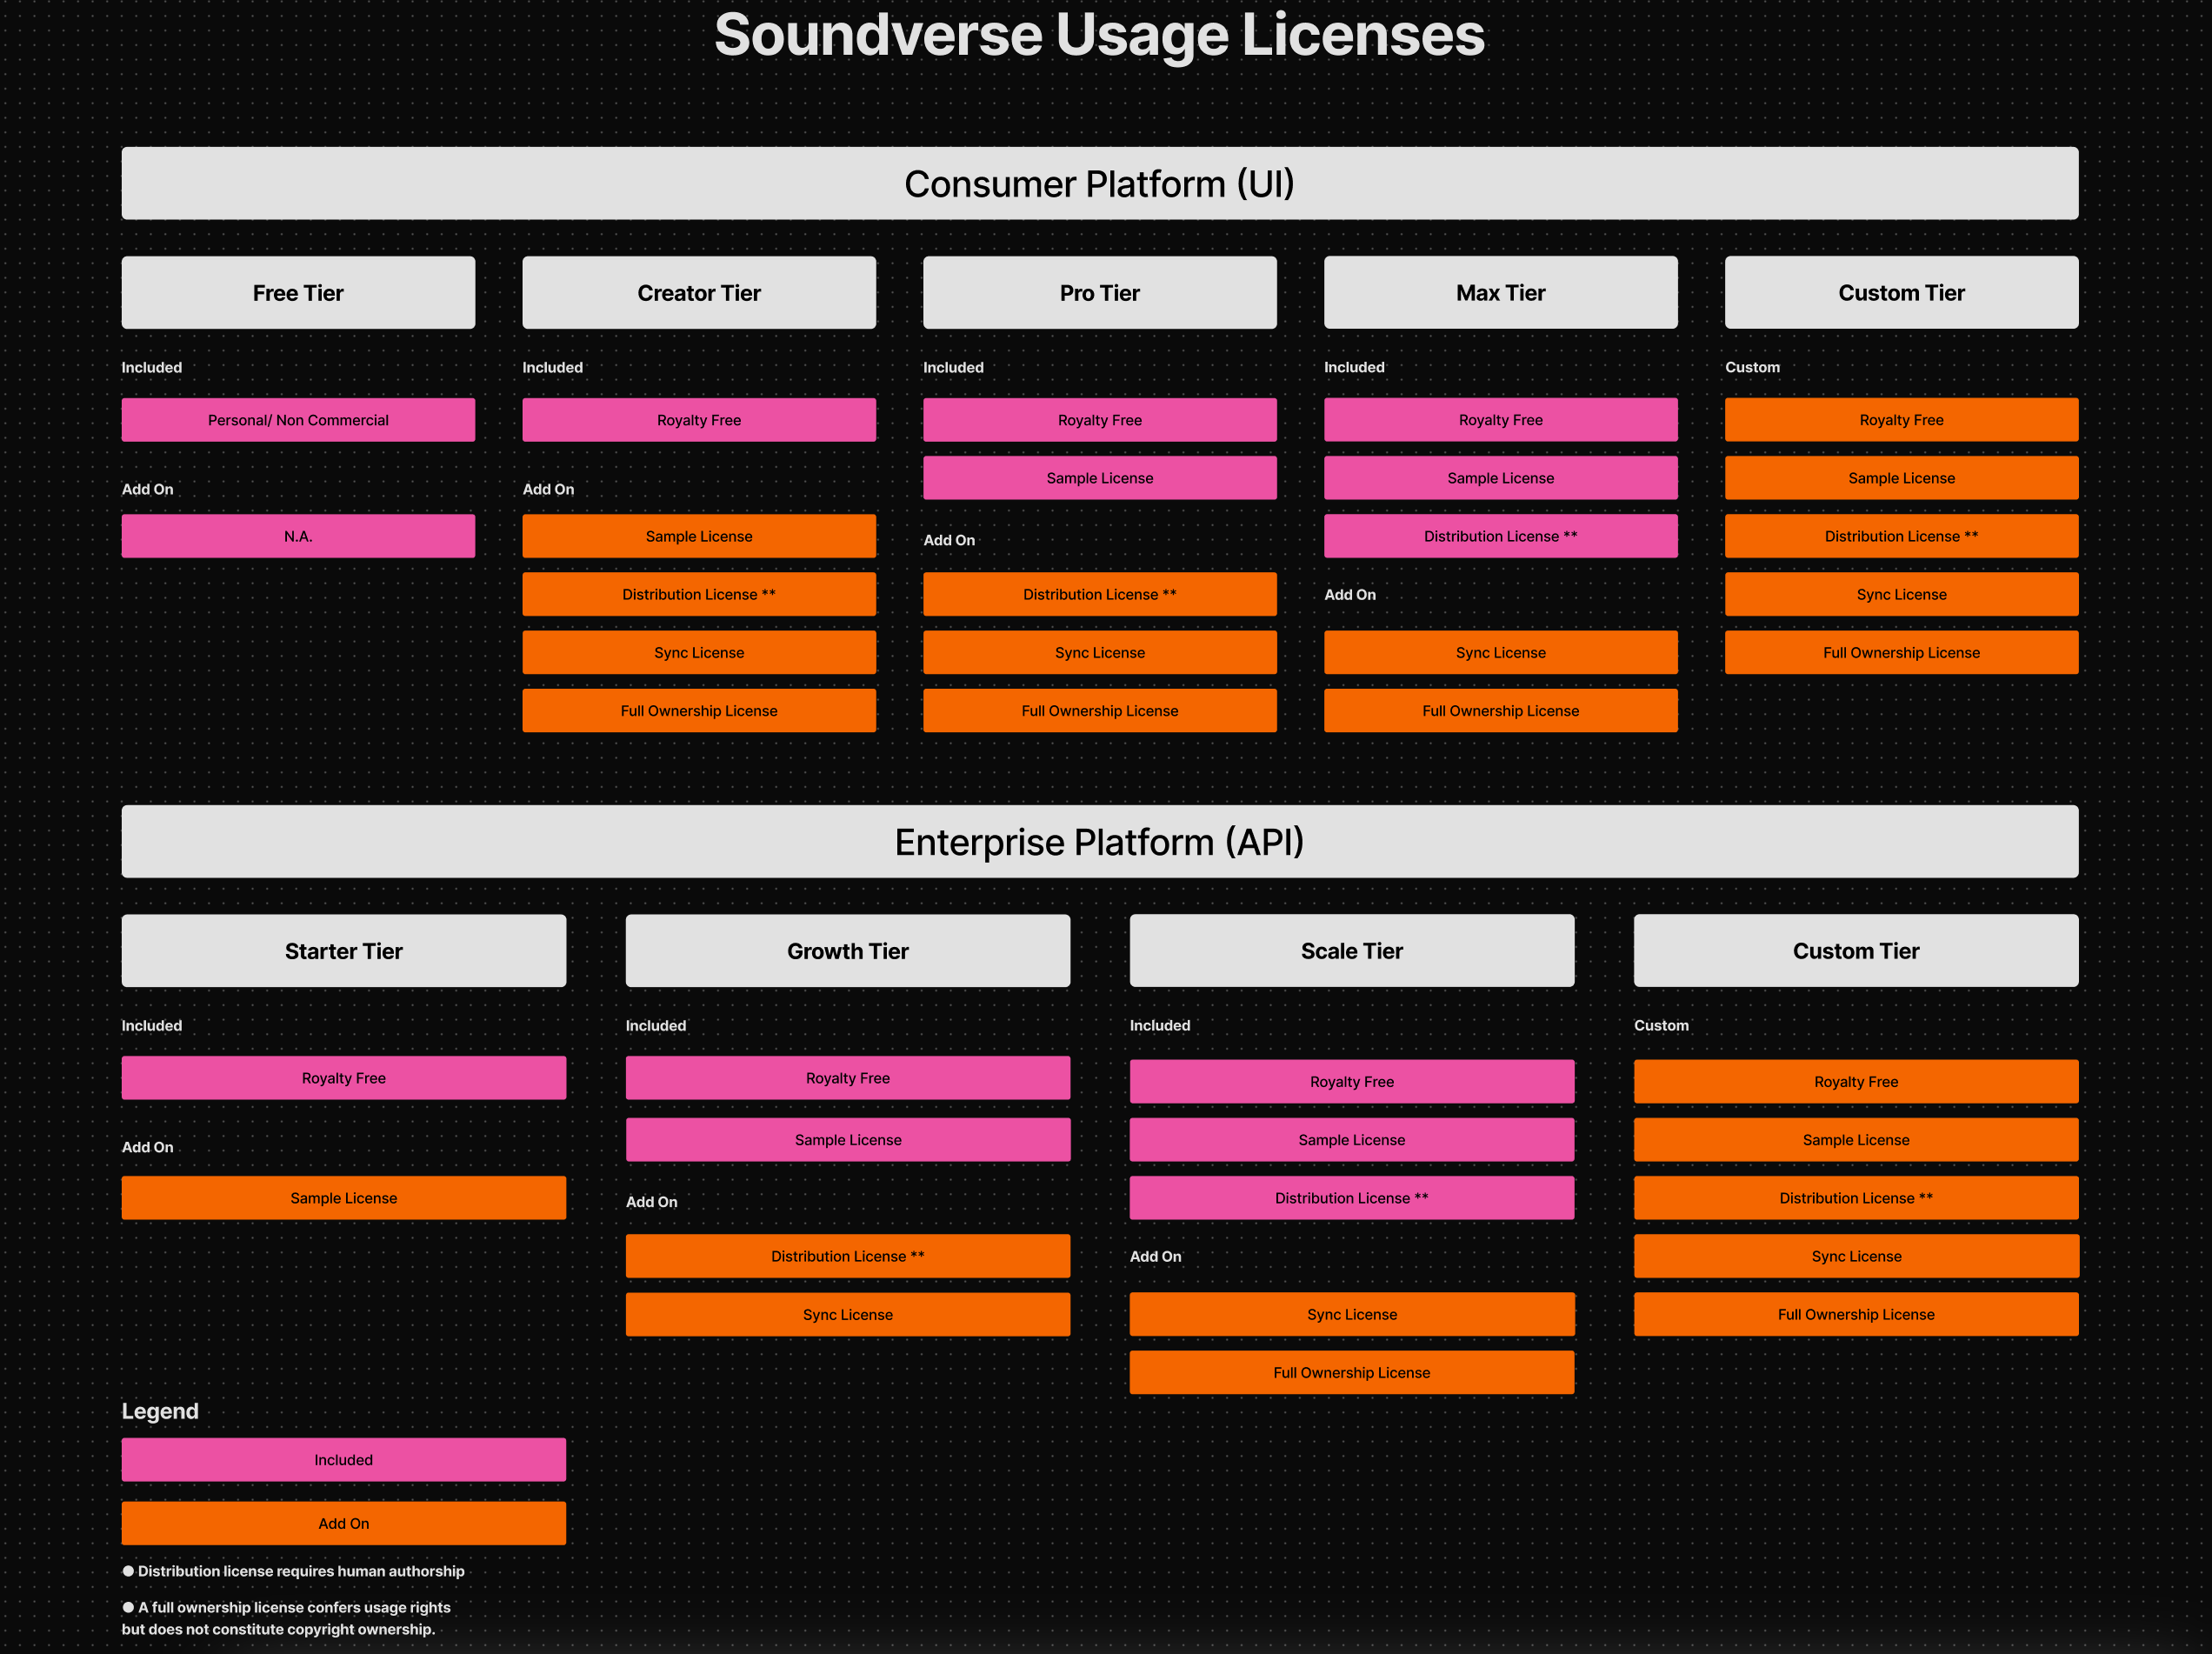Select the Pro Tier box
The width and height of the screenshot is (2212, 1654).
[1099, 293]
